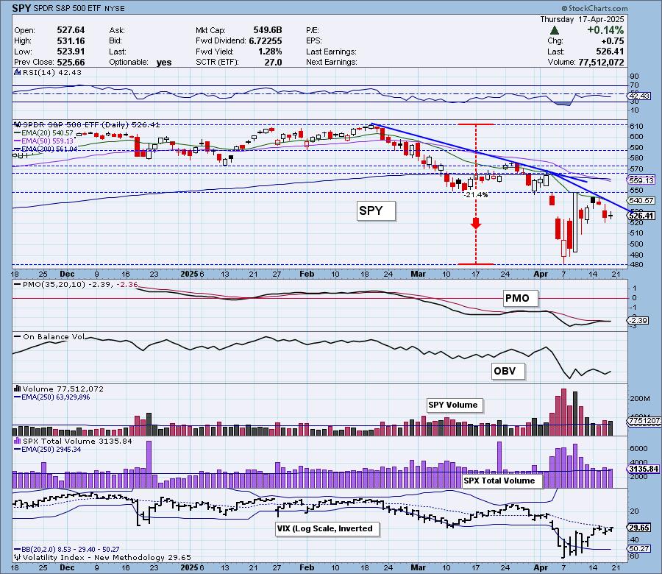Click the 3135.84 value tag on the axis
The height and width of the screenshot is (574, 662).
click(644, 470)
